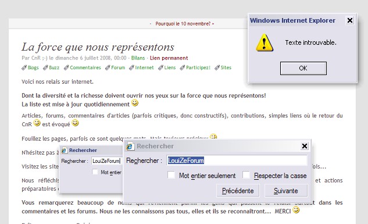Open the Forum tag link
Image resolution: width=368 pixels, height=224 pixels.
118,67
